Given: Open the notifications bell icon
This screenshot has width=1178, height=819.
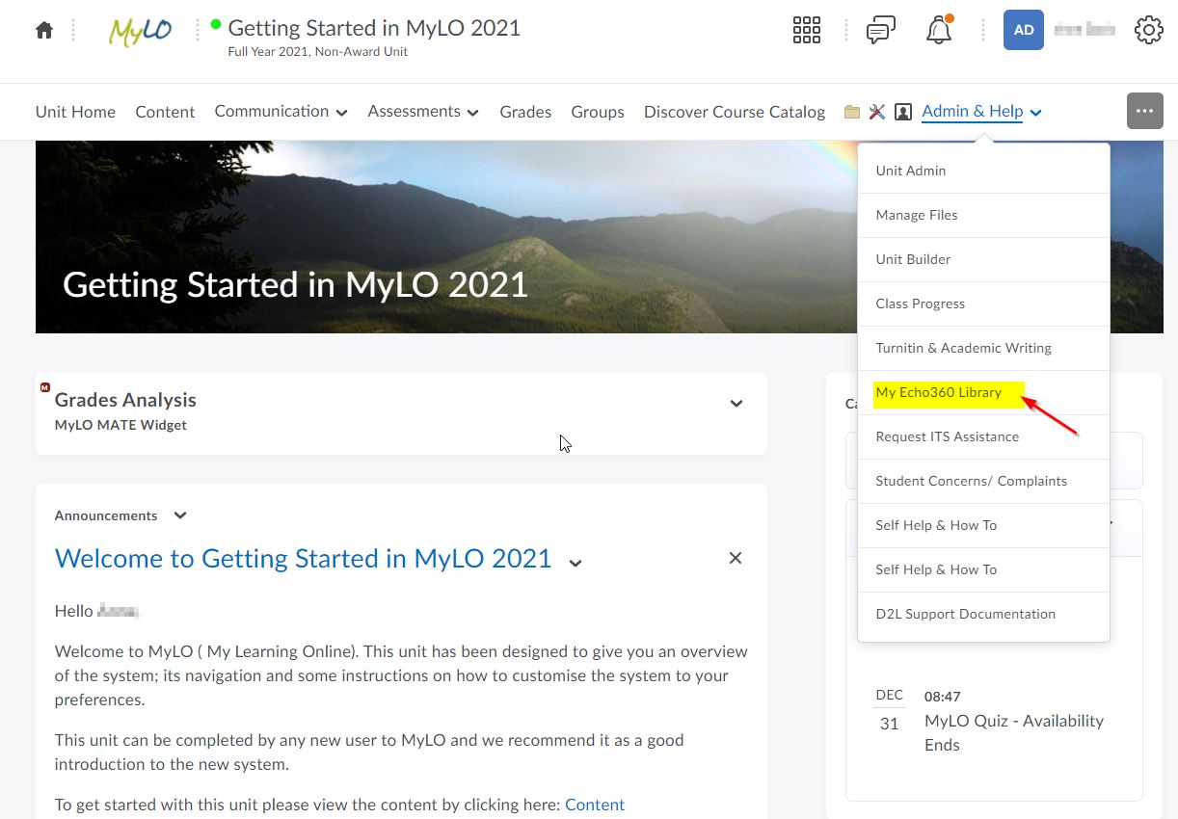Looking at the screenshot, I should (x=939, y=30).
